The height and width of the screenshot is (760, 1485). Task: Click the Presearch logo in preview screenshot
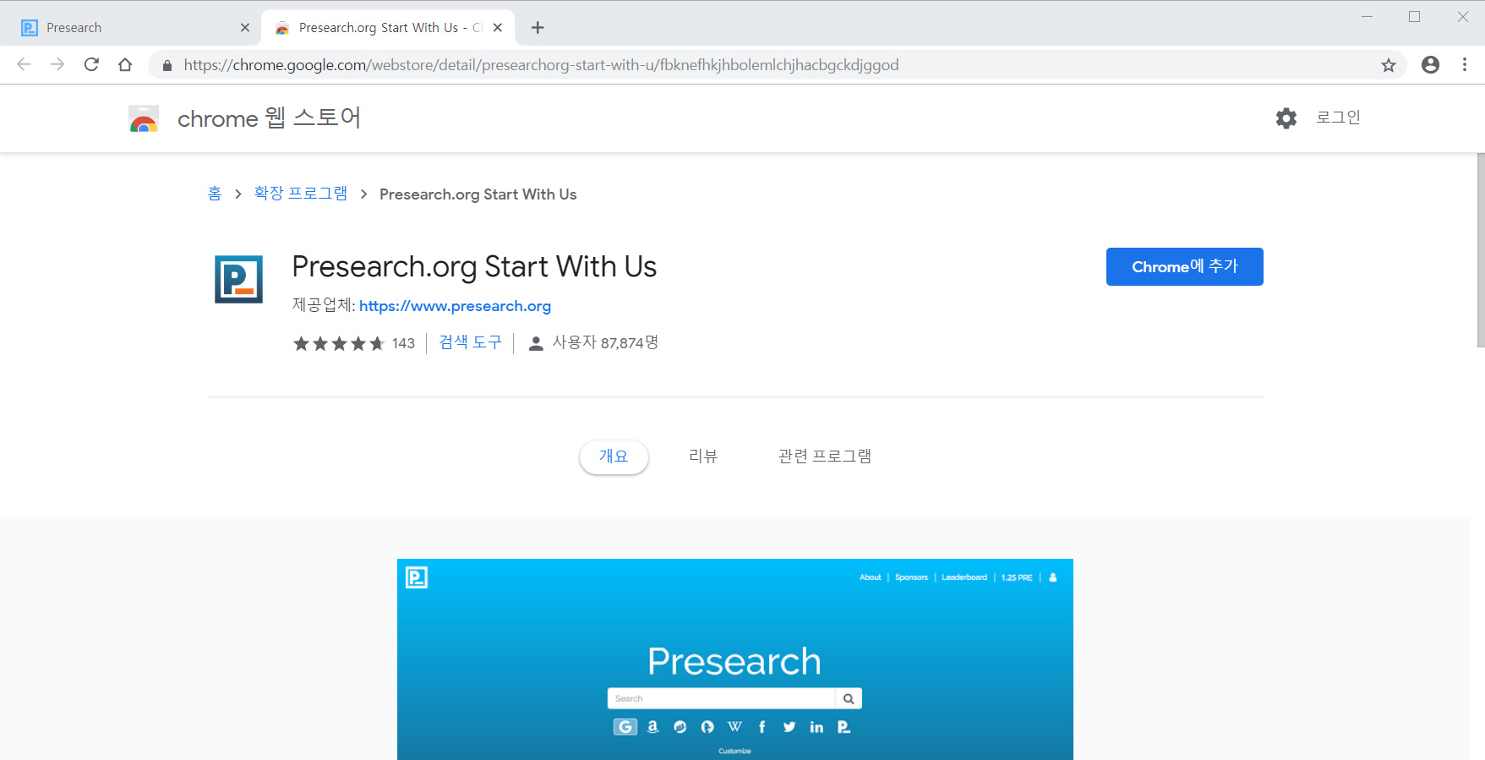pyautogui.click(x=417, y=577)
